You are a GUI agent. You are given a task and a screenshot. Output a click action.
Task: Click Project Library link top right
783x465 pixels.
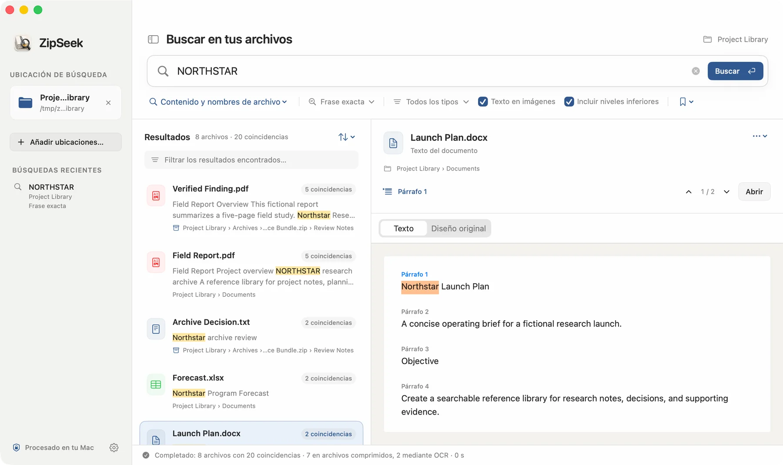point(743,40)
